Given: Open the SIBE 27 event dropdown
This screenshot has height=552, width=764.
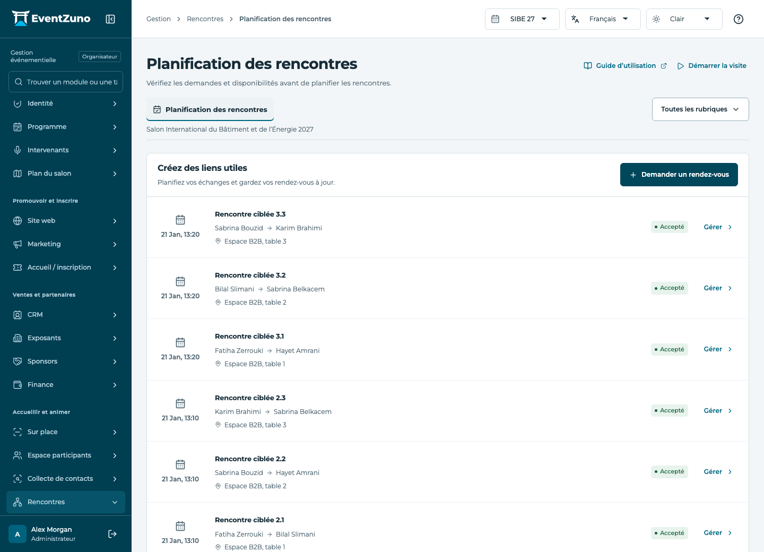Looking at the screenshot, I should point(522,19).
